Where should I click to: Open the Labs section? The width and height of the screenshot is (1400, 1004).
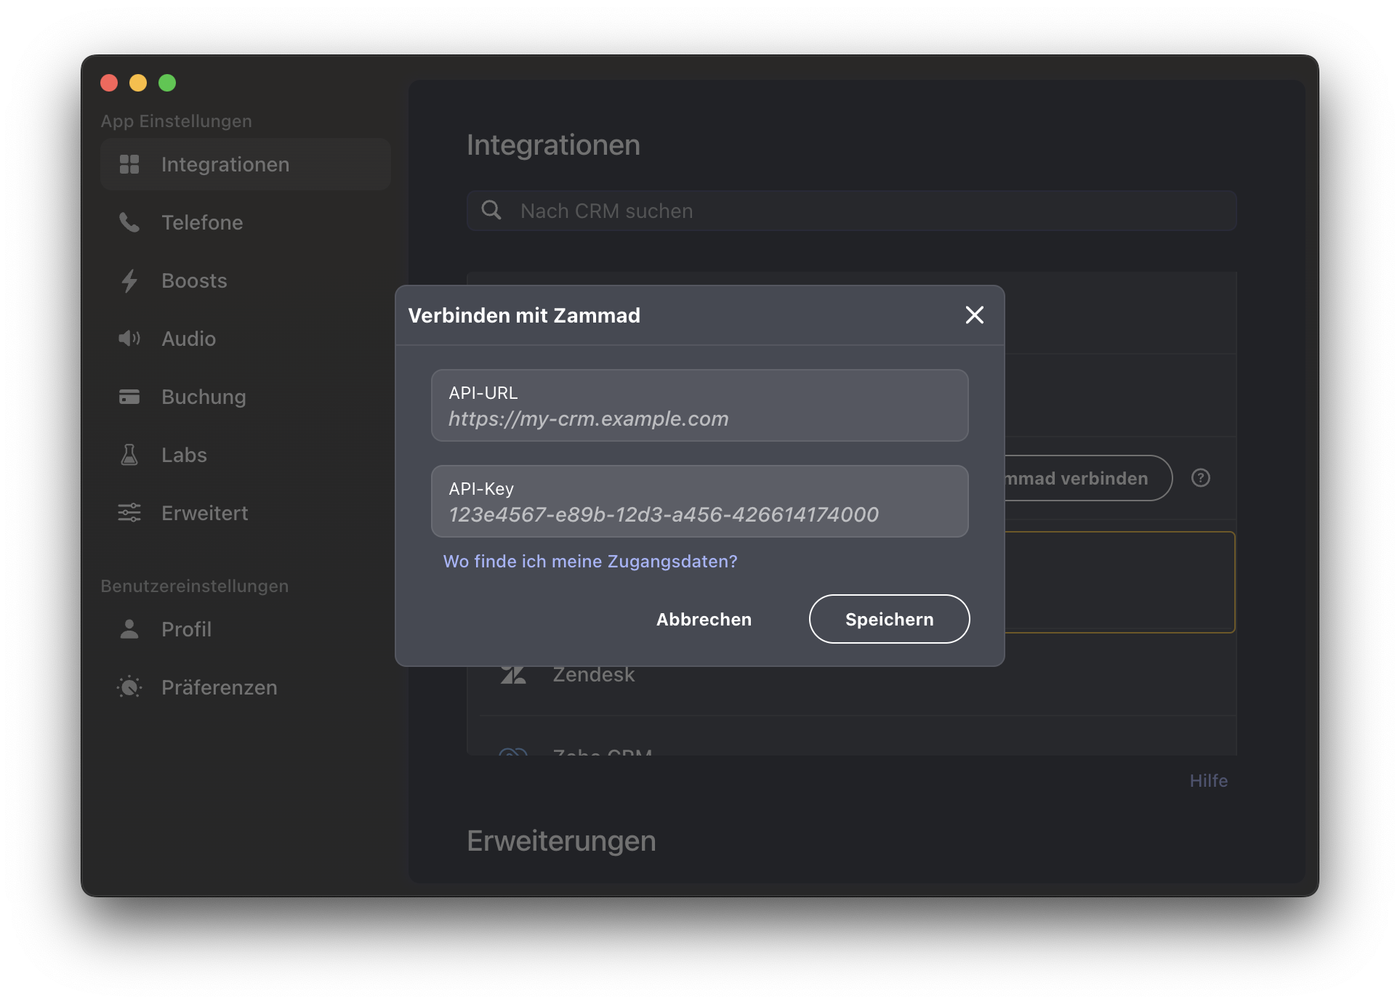pos(245,455)
